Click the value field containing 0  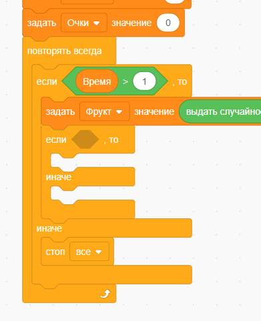[x=168, y=23]
